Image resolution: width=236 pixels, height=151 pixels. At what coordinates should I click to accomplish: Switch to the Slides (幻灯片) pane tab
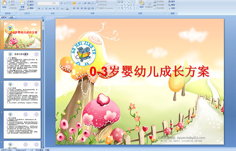tap(4, 17)
